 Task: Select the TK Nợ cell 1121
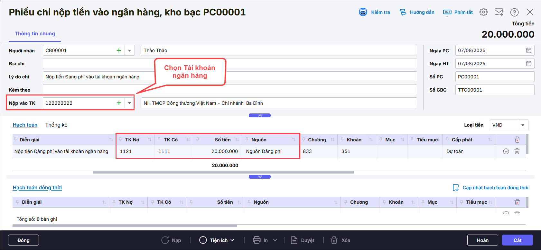135,151
